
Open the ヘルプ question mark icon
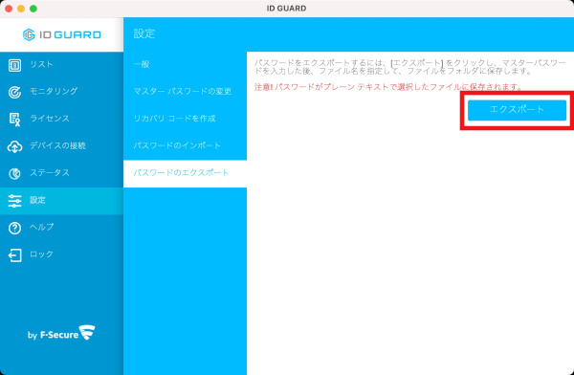[14, 228]
